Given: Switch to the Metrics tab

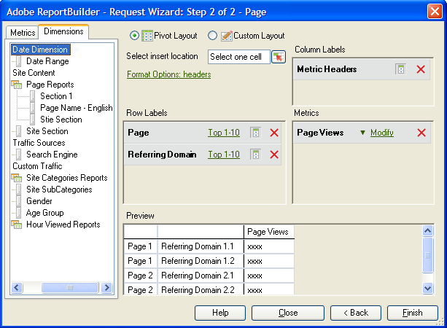Looking at the screenshot, I should 23,33.
